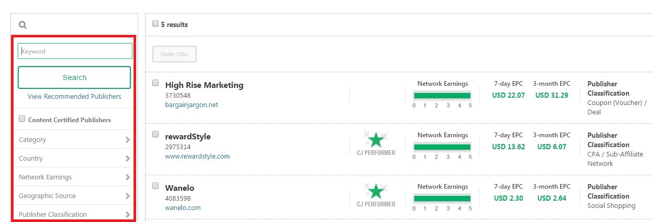Click rewardStyle's CJ Performer star badge
653x222 pixels.
coord(376,143)
